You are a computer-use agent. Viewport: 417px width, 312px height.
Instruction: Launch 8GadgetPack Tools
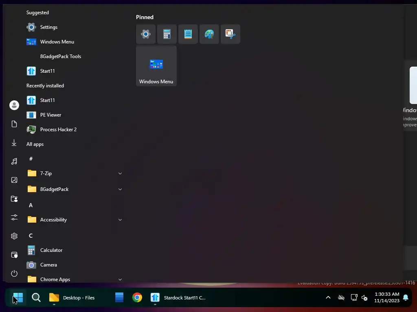tap(75, 56)
